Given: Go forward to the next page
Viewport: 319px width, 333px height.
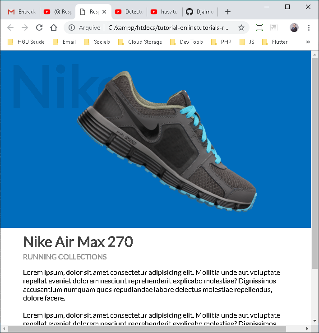Looking at the screenshot, I should pos(25,28).
